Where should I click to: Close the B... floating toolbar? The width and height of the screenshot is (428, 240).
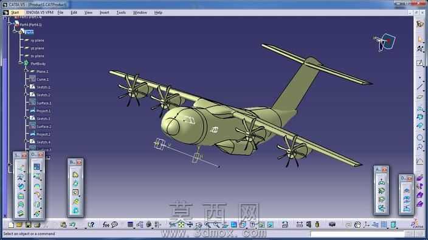tap(79, 162)
